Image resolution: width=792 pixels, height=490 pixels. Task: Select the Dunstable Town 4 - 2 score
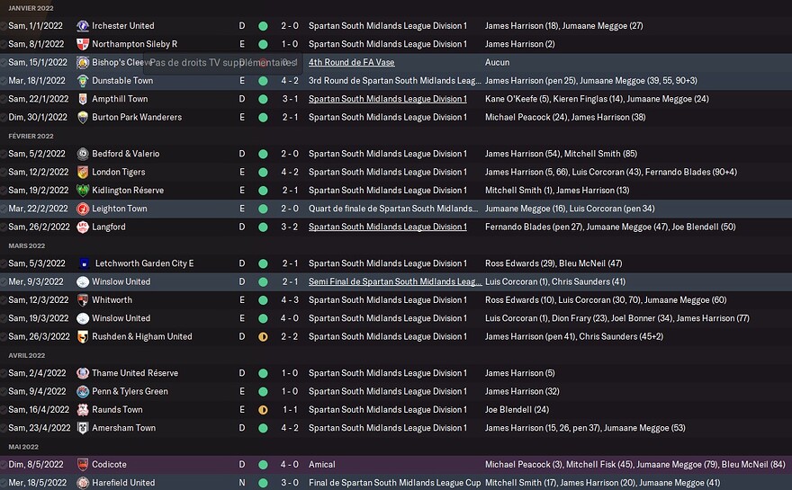(290, 81)
